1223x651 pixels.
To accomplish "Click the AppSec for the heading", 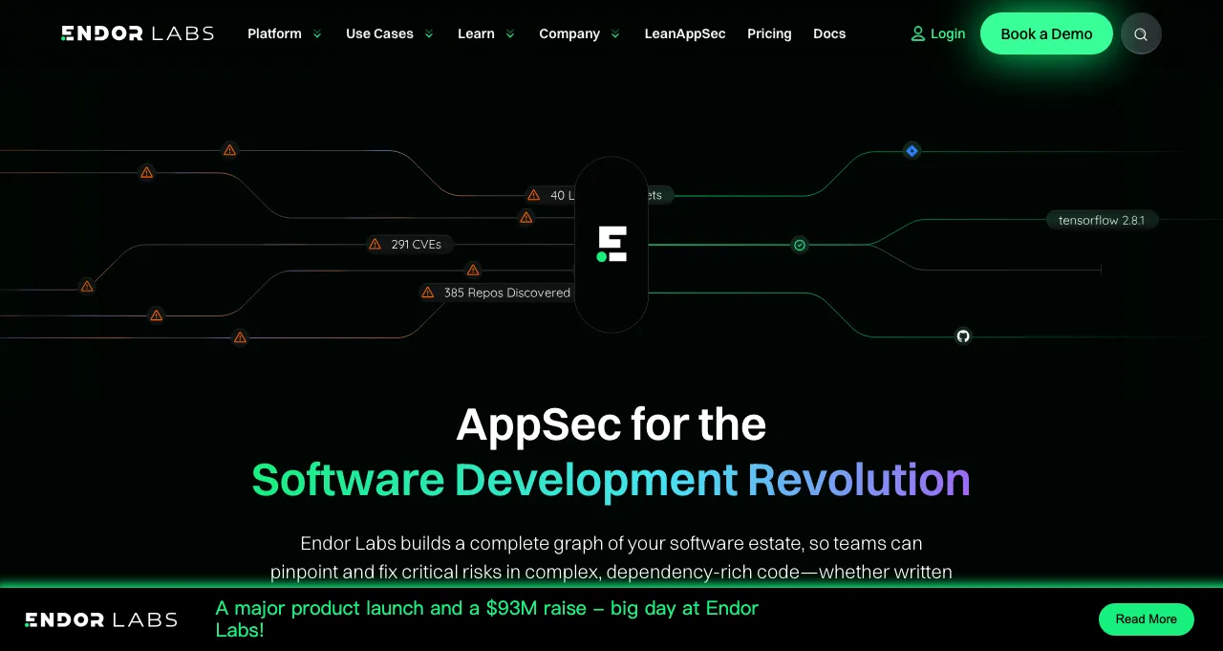I will coord(611,424).
